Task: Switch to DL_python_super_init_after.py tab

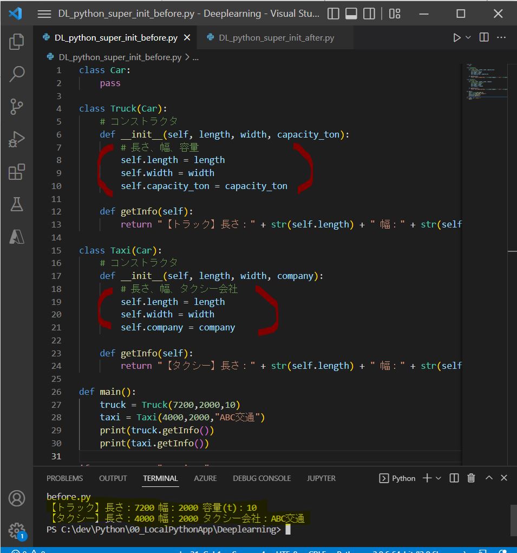Action: pyautogui.click(x=276, y=38)
